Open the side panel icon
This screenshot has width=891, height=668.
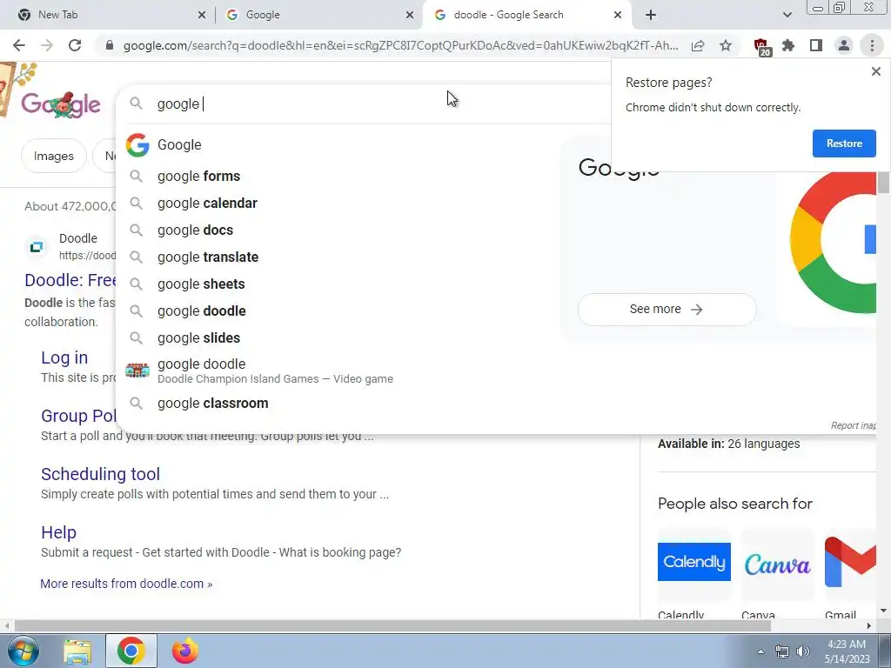tap(816, 45)
